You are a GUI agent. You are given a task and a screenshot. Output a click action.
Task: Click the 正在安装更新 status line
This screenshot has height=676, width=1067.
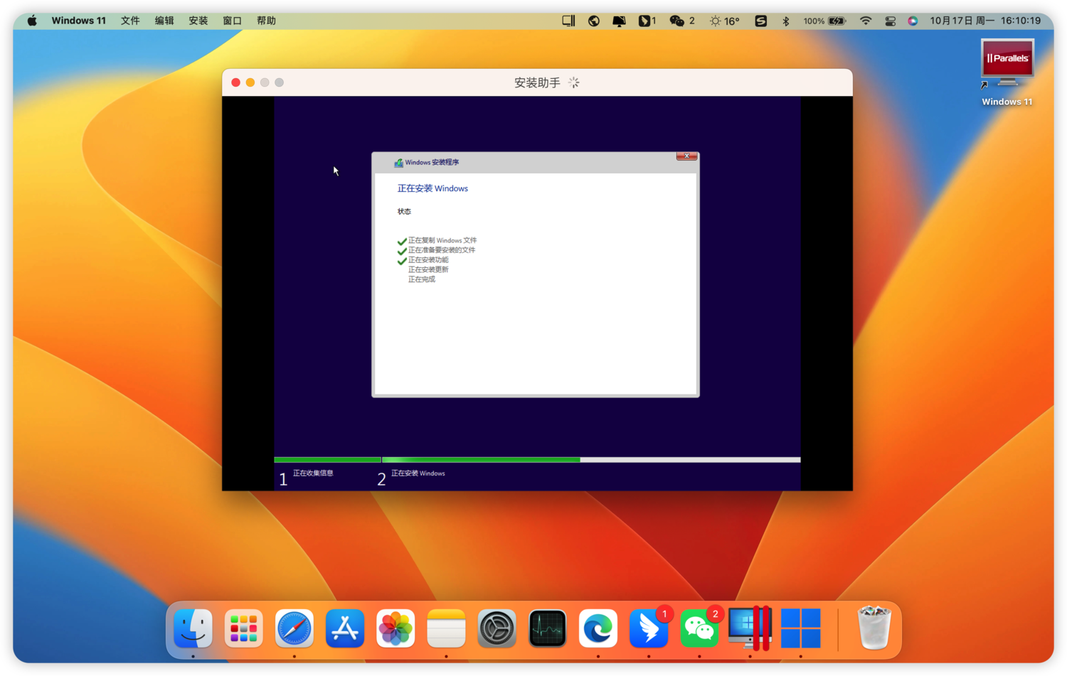[428, 269]
